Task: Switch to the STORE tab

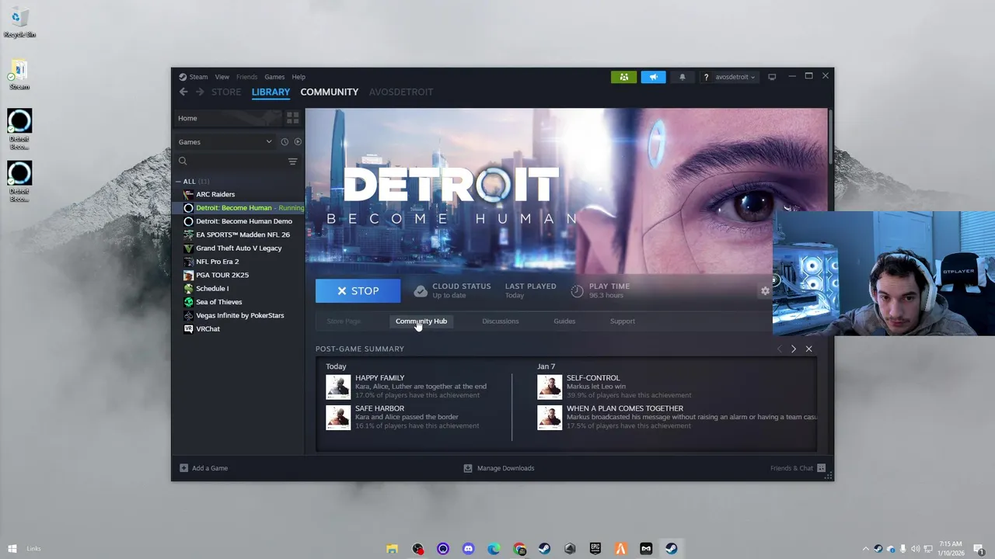Action: pyautogui.click(x=226, y=92)
